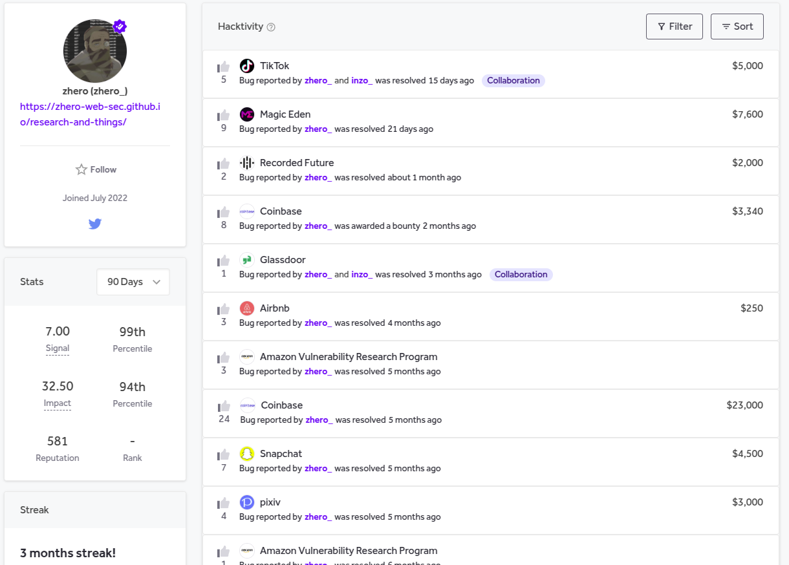The width and height of the screenshot is (789, 565).
Task: Click the Collaboration tag on TikTok report
Action: tap(513, 81)
